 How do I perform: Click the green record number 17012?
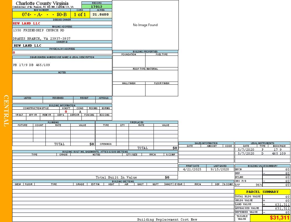point(97,7)
